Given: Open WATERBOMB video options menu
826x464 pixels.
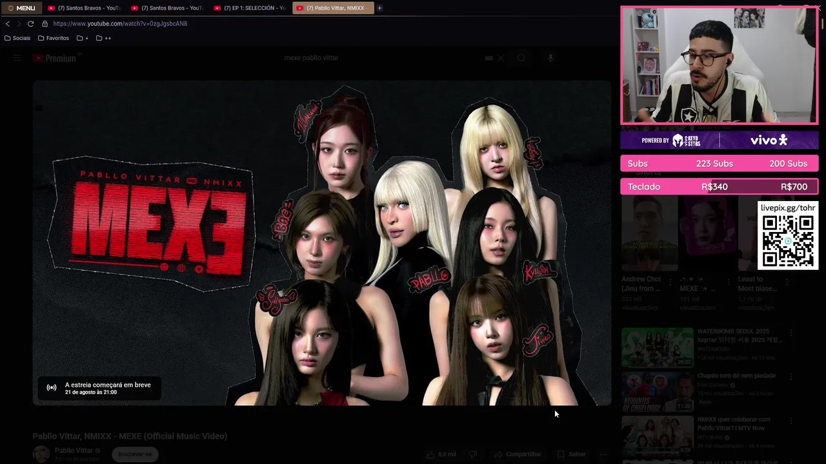Looking at the screenshot, I should (x=791, y=333).
